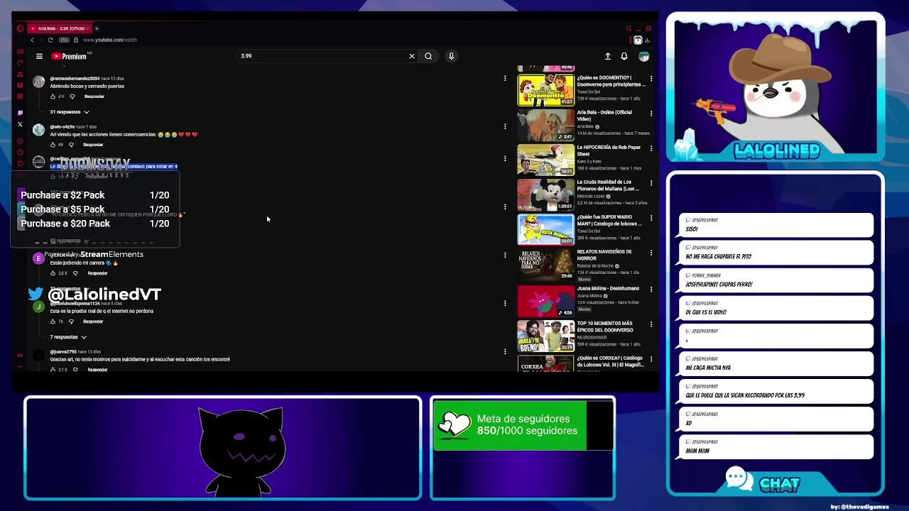The width and height of the screenshot is (909, 511).
Task: Open options menu for @win-o4z9s comment
Action: (505, 127)
